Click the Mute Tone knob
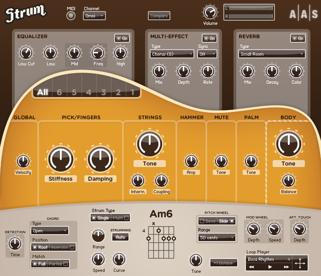 221,161
